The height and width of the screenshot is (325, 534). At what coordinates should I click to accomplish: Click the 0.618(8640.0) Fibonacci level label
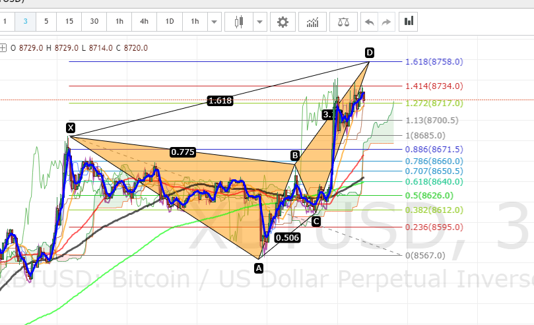[434, 181]
